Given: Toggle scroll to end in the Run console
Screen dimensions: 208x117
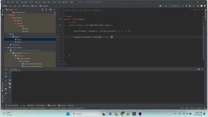Looking at the screenshot, I should pos(10,84).
